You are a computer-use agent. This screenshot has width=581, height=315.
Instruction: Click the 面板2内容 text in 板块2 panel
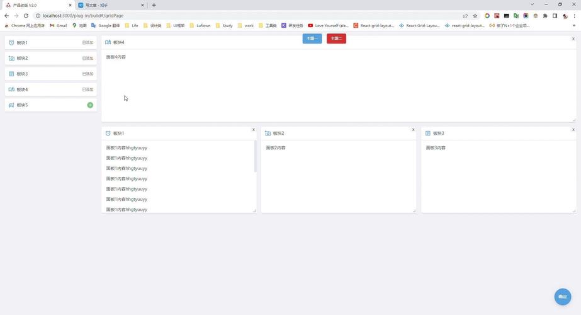[x=276, y=148]
